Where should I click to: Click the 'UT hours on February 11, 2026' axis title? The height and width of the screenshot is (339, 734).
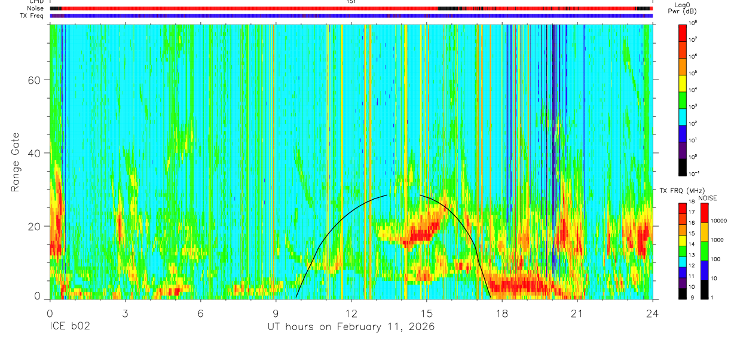[351, 327]
